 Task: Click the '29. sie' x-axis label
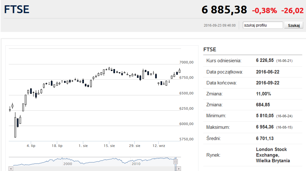(135, 146)
